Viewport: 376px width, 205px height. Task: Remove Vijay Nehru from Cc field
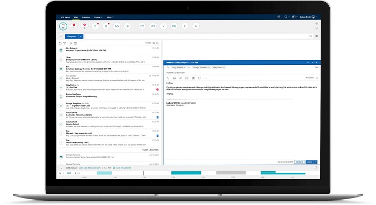point(224,68)
